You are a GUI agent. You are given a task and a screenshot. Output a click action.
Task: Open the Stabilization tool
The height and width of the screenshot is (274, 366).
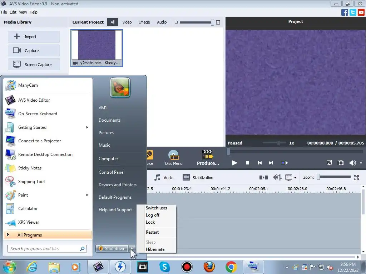[x=198, y=178]
